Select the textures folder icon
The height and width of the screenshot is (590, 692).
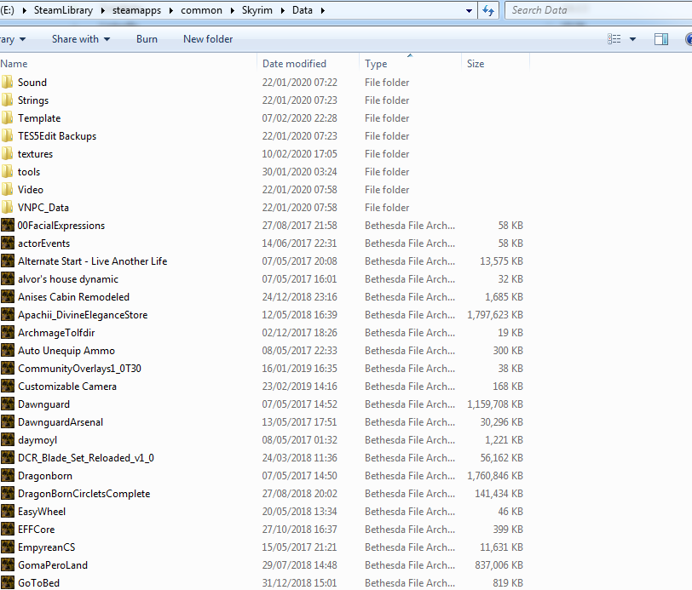(x=7, y=153)
